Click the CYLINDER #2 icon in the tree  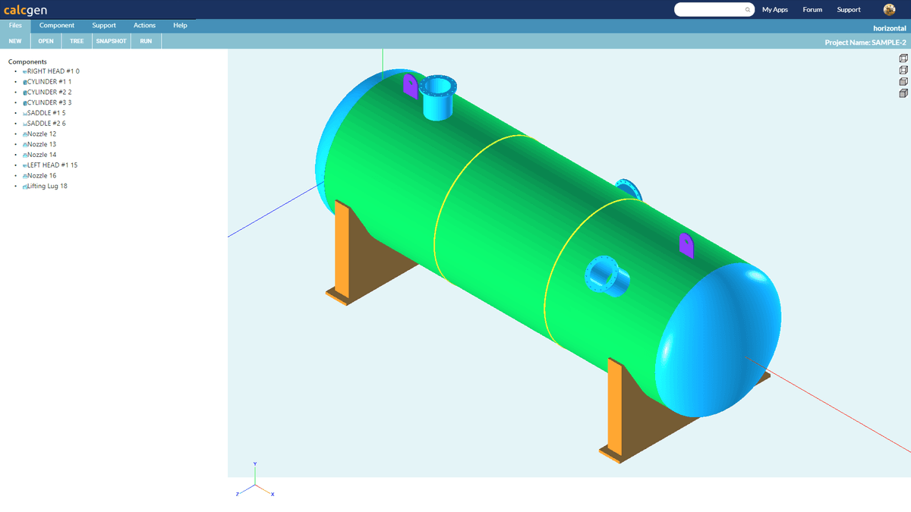(x=25, y=93)
